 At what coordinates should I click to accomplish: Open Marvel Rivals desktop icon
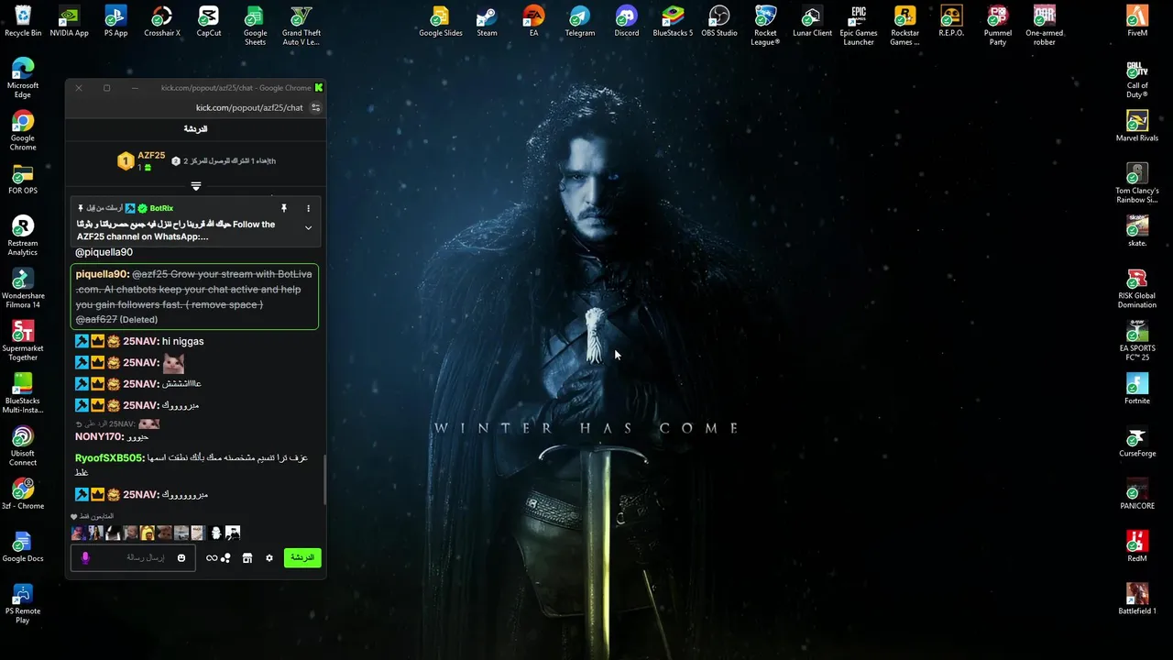coord(1137,126)
